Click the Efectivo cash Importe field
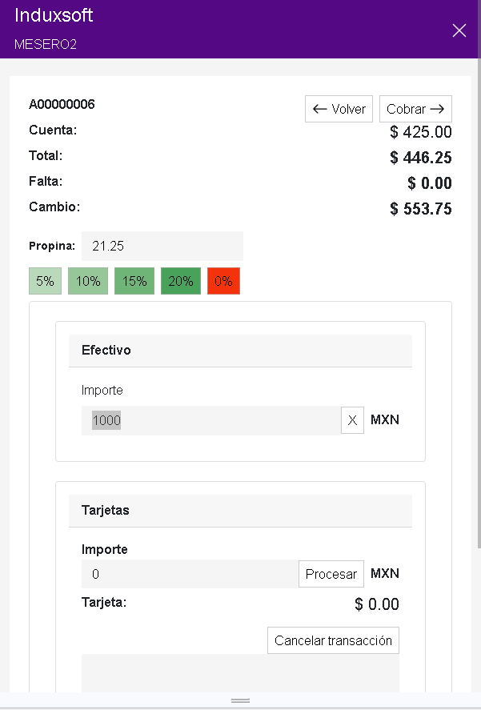The image size is (481, 710). [x=210, y=420]
